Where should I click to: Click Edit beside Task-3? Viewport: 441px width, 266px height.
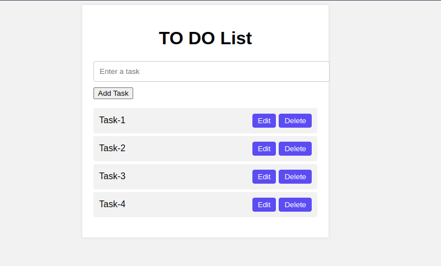click(264, 176)
